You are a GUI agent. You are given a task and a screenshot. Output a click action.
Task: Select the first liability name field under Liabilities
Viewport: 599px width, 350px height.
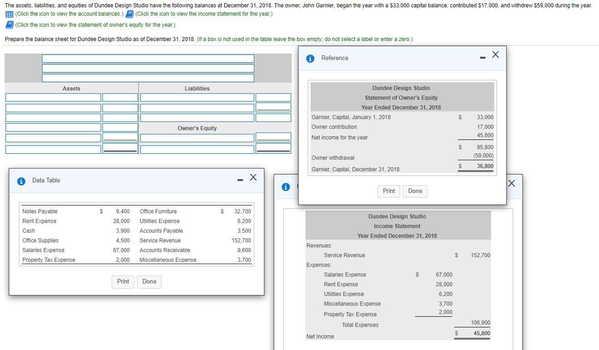point(197,97)
